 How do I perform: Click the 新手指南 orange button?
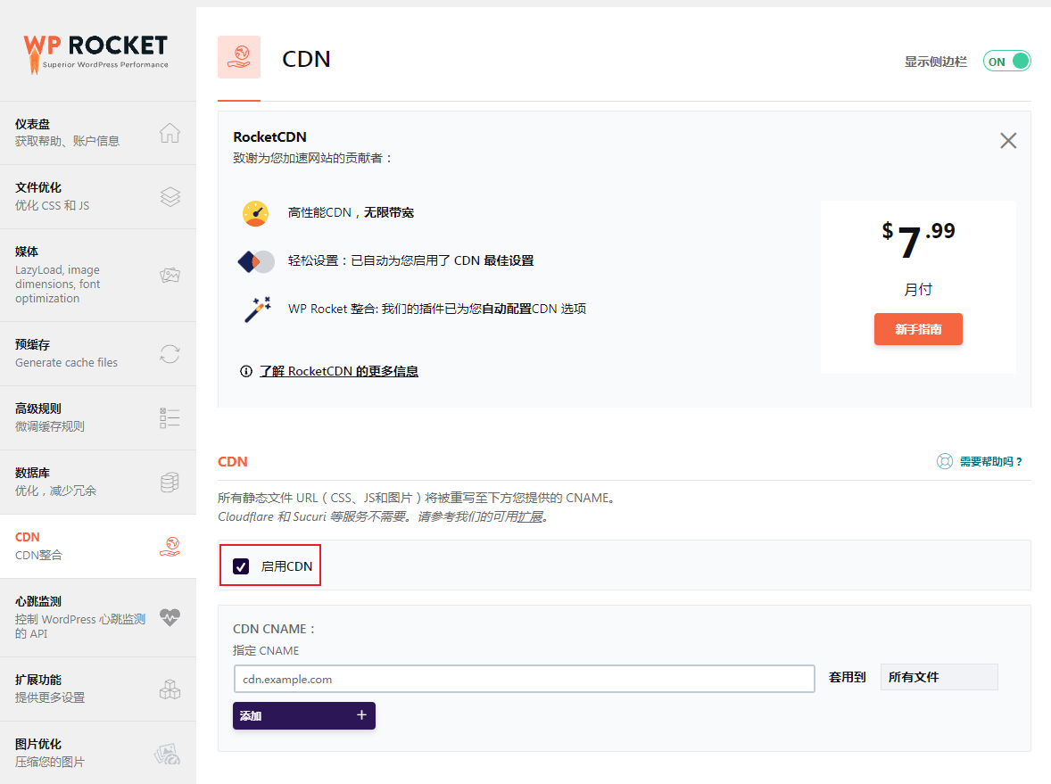click(x=918, y=329)
